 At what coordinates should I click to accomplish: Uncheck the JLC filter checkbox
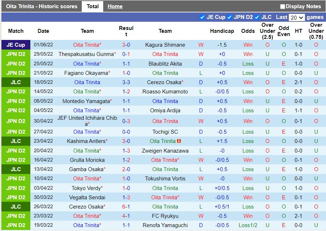tap(257, 17)
